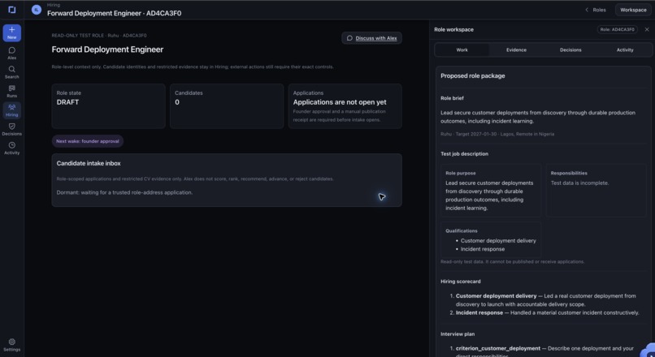
Task: Click the Candidate intake inbox heading
Action: (89, 163)
